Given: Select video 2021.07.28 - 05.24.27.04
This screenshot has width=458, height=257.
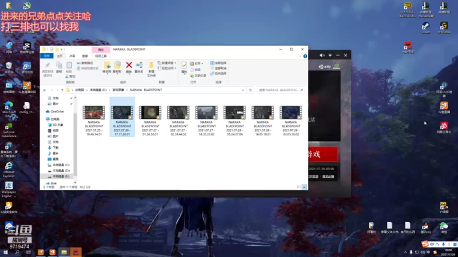Looking at the screenshot, I should [235, 121].
